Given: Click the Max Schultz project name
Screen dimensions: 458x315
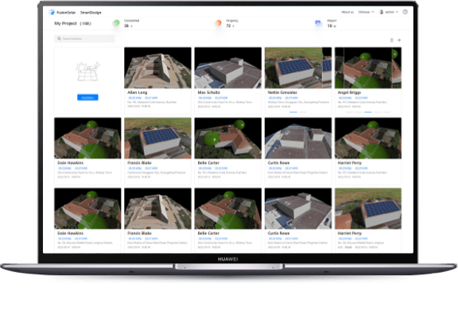Looking at the screenshot, I should pos(209,92).
